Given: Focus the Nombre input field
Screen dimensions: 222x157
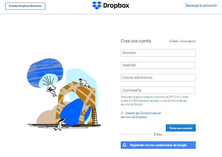Looking at the screenshot, I should pyautogui.click(x=158, y=53).
